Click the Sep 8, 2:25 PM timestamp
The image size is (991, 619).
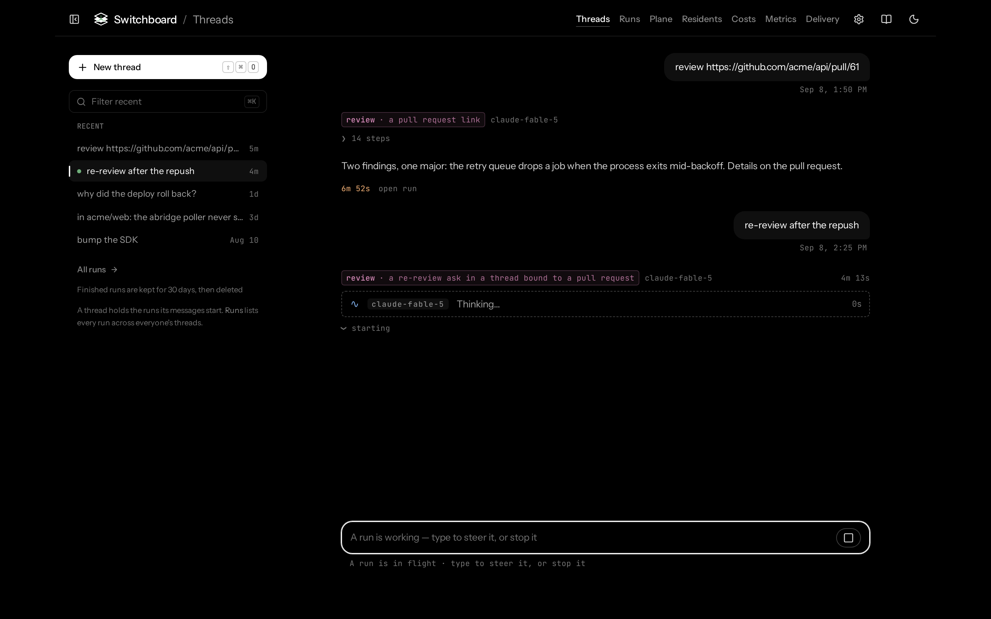[833, 248]
